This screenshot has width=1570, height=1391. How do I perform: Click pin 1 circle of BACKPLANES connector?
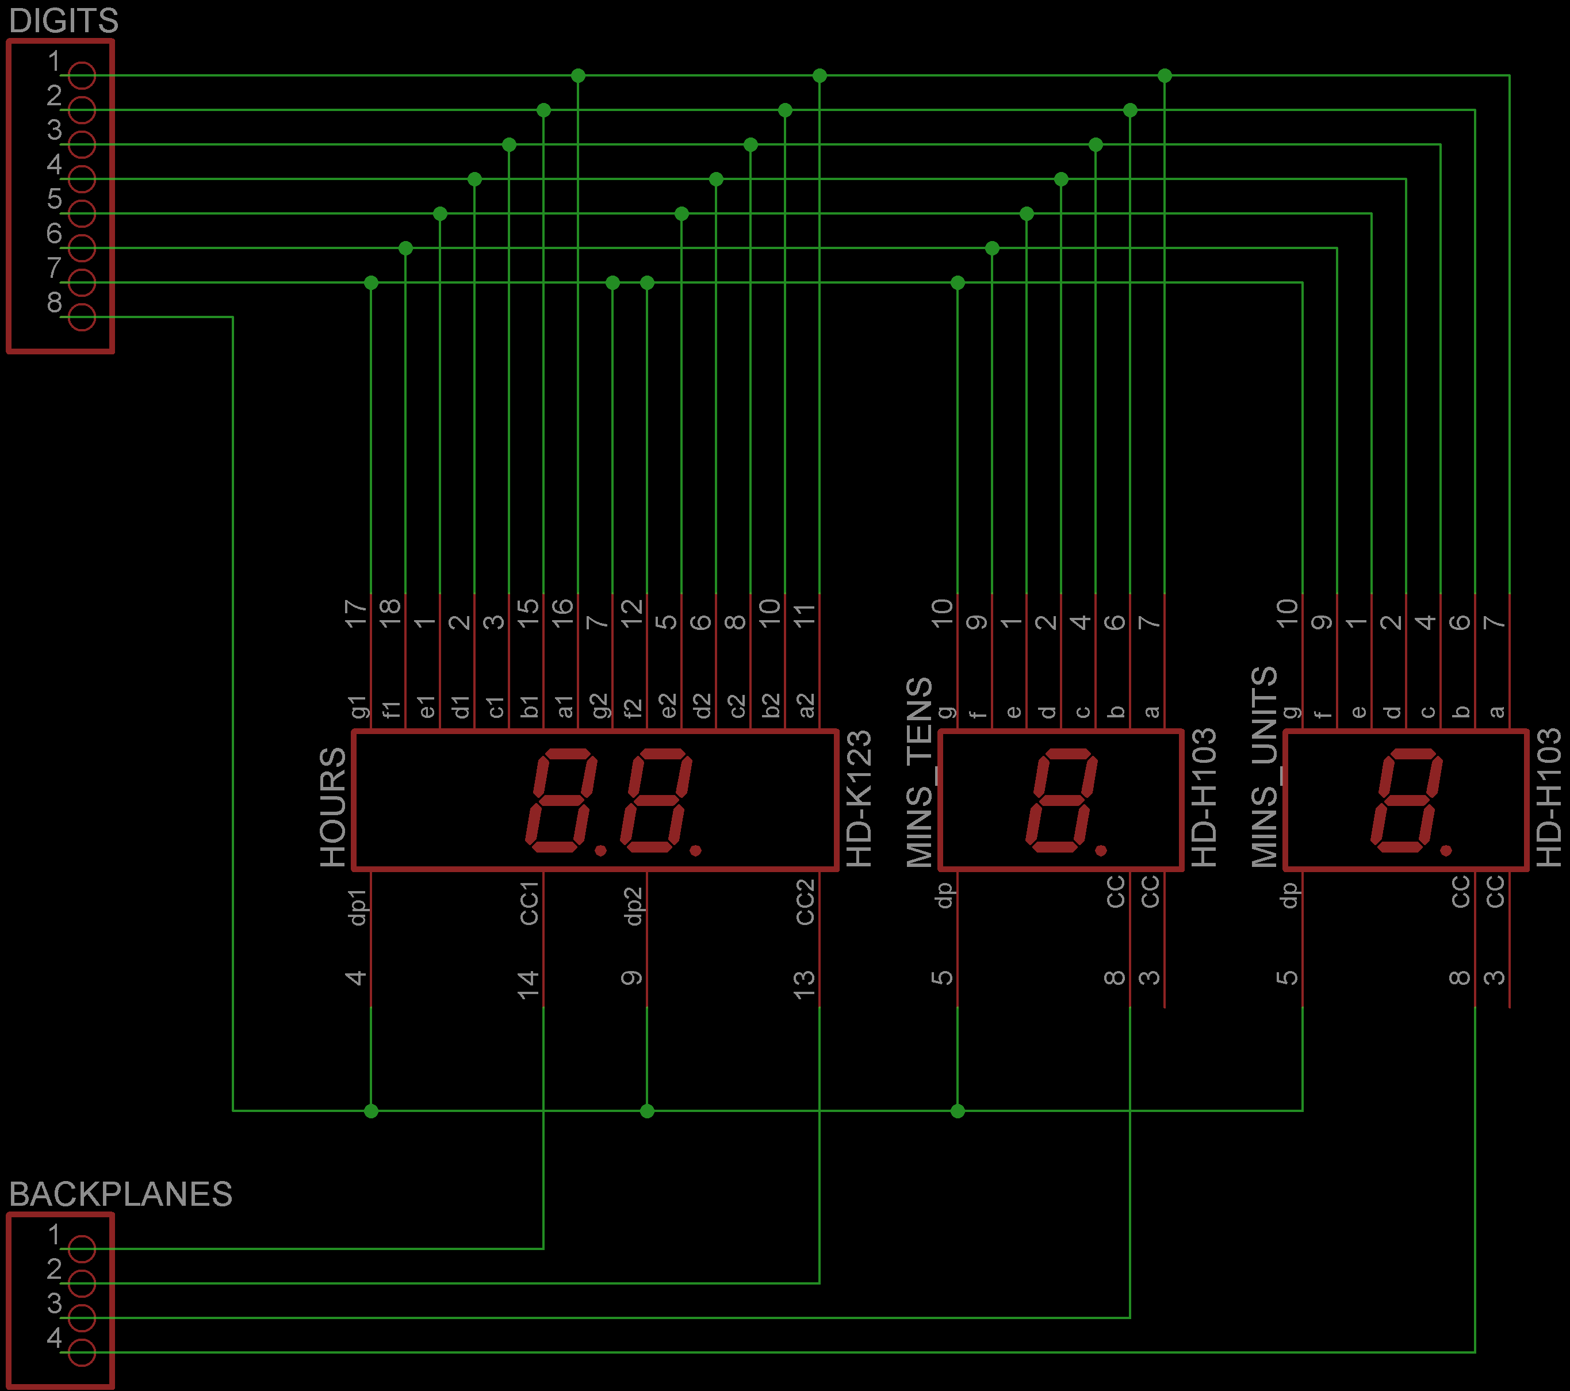(x=82, y=1249)
